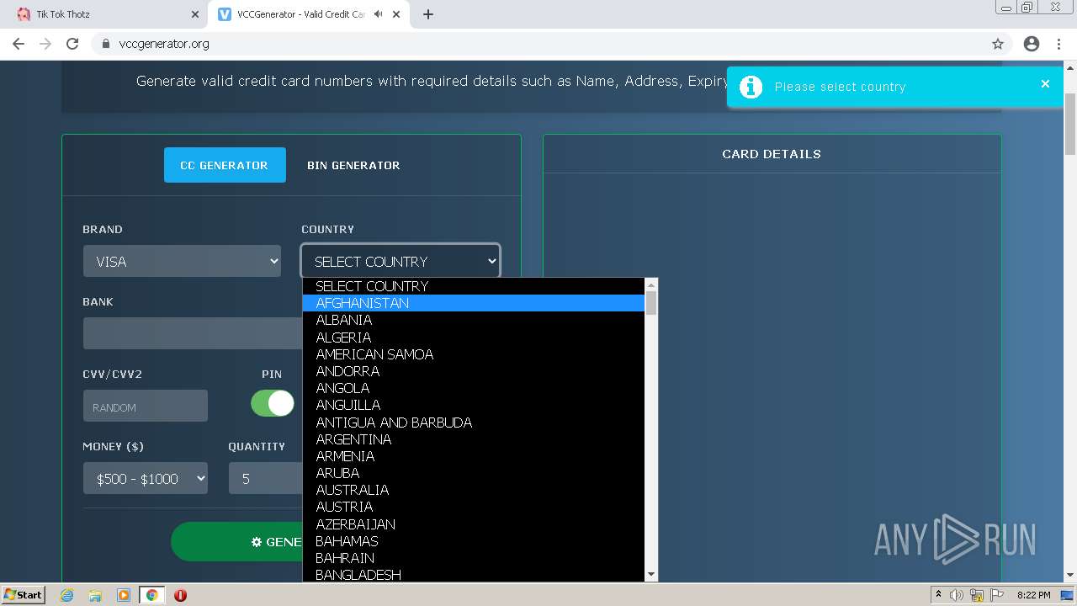This screenshot has width=1077, height=606.
Task: Go back with the browser back arrow
Action: click(x=19, y=44)
